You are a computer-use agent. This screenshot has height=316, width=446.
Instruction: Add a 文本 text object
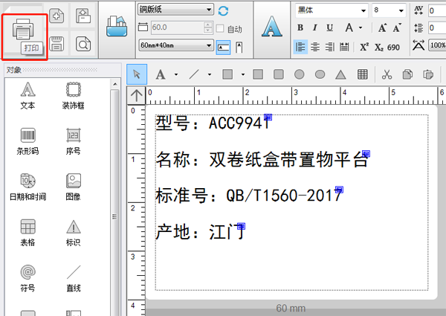click(28, 96)
